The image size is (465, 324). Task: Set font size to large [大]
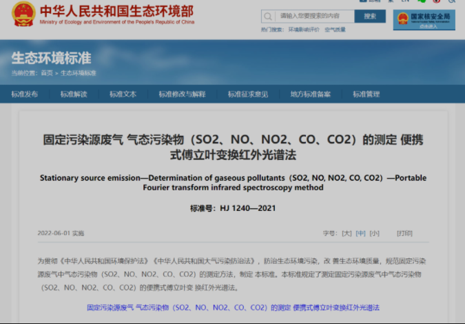[x=347, y=233]
